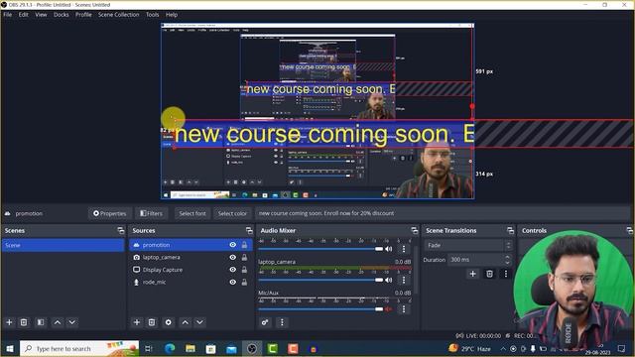635x357 pixels.
Task: Open Mic/Aux audio options three-dot menu
Action: pyautogui.click(x=404, y=309)
